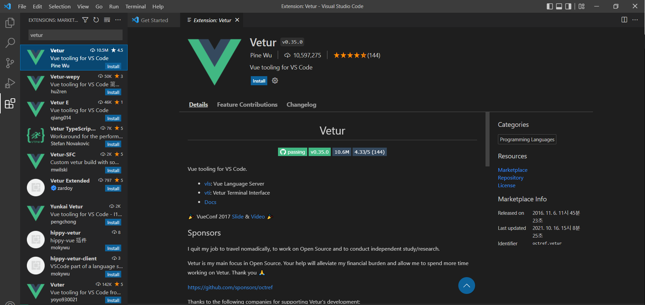The height and width of the screenshot is (305, 645).
Task: Open the View menu
Action: [83, 6]
